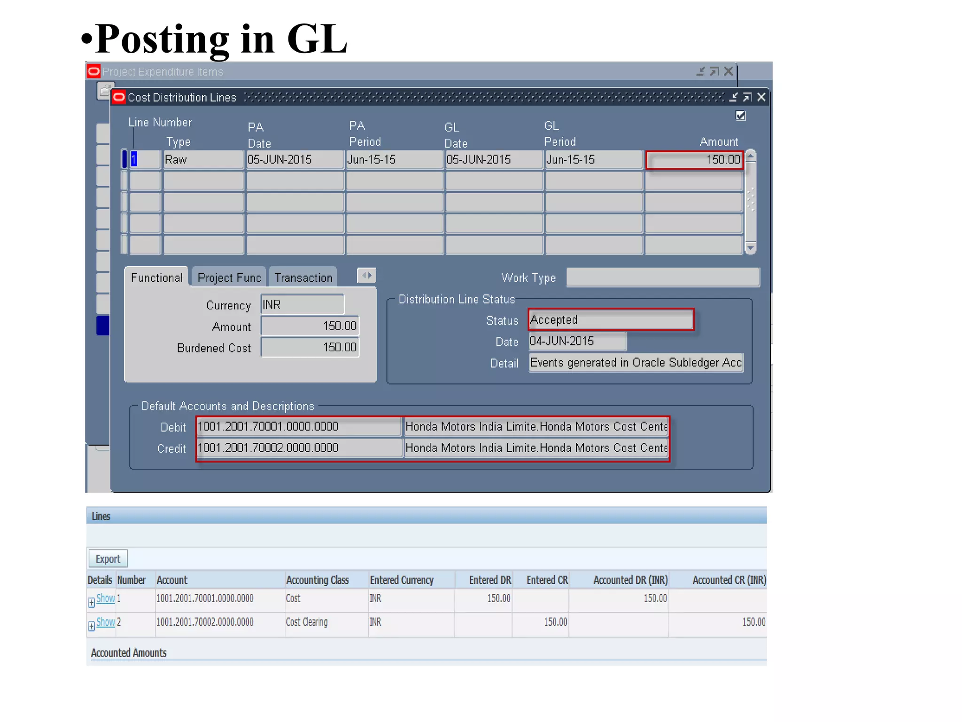Click the Debit account field 1001.2001.70001.0000.0000

[299, 426]
